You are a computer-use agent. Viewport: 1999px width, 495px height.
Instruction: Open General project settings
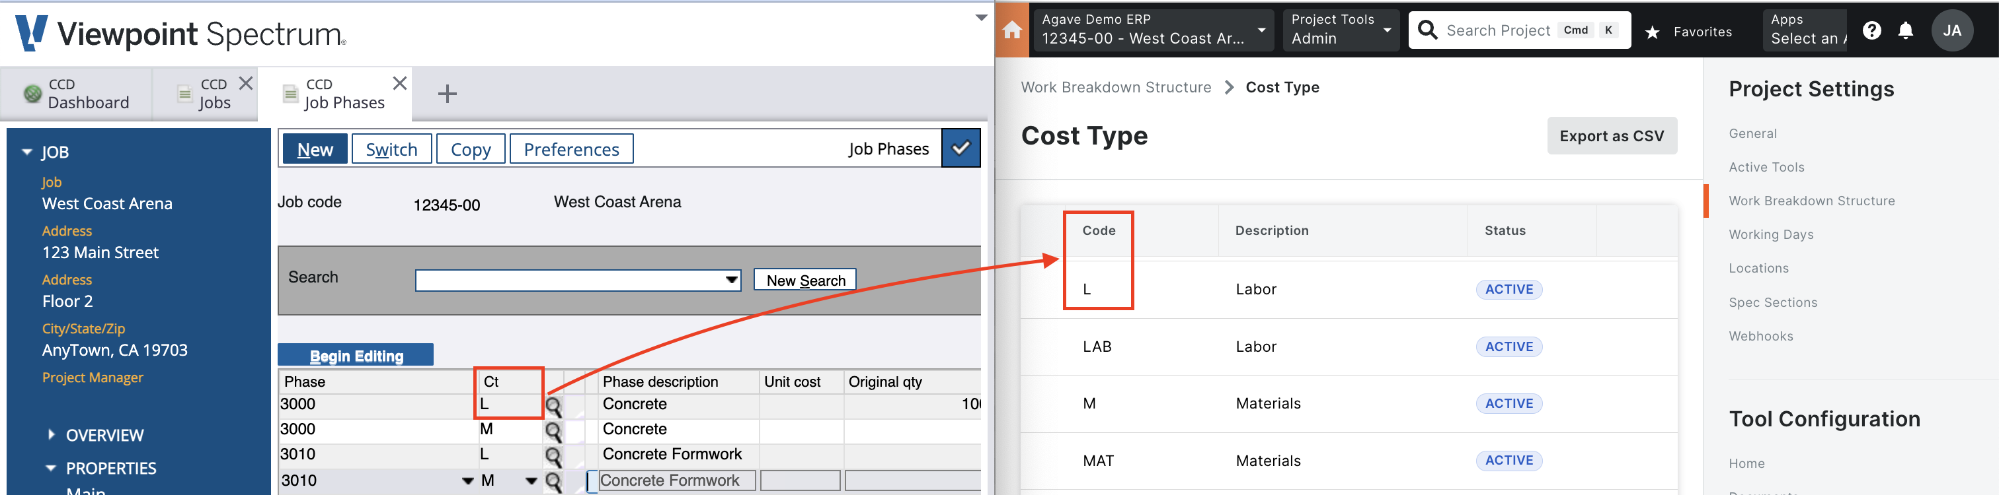pyautogui.click(x=1752, y=133)
